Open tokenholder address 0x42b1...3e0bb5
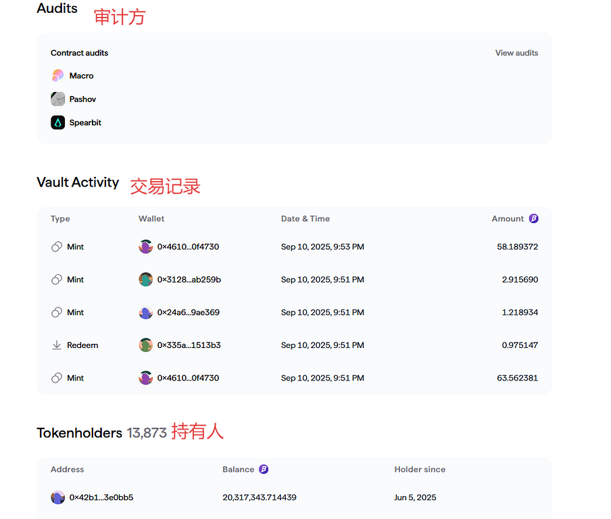 tap(101, 497)
